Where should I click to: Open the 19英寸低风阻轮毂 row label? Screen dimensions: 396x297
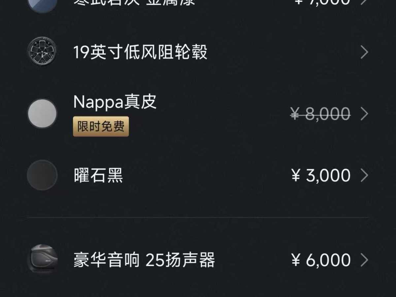pyautogui.click(x=140, y=52)
